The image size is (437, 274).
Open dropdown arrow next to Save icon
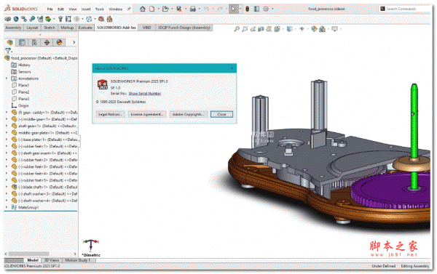tap(186, 9)
